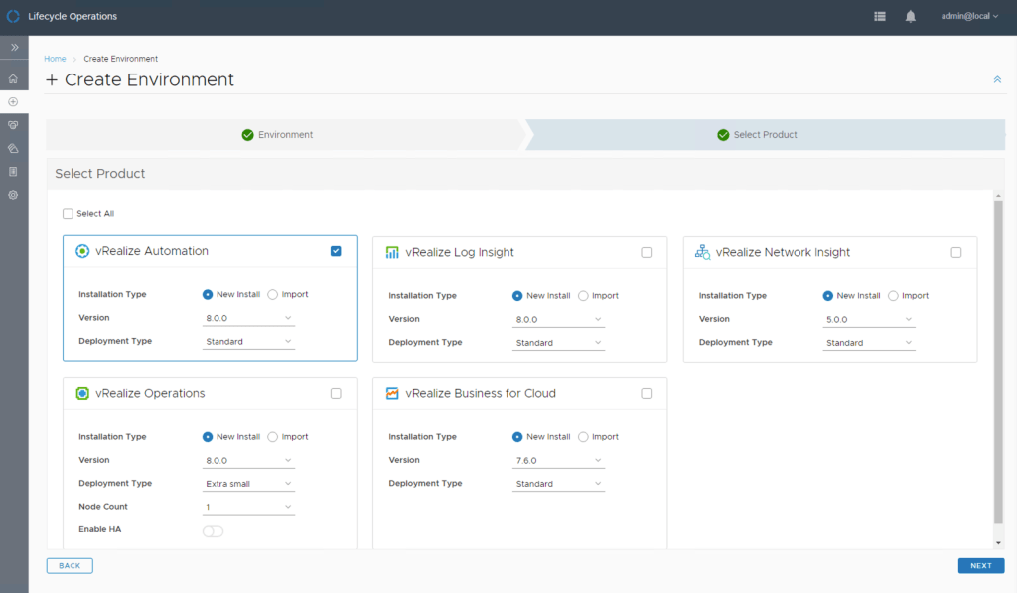Collapse the header with double-chevron up icon
Image resolution: width=1017 pixels, height=593 pixels.
pyautogui.click(x=997, y=79)
